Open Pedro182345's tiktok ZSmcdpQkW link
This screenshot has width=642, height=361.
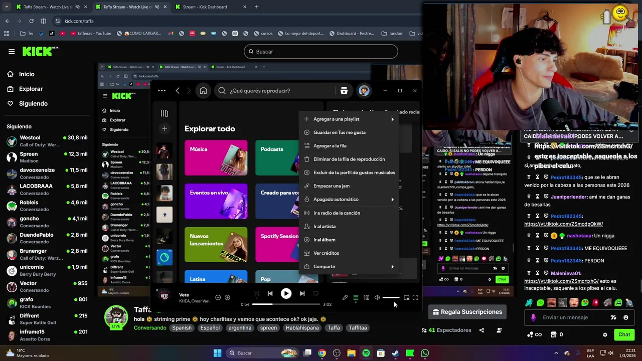(563, 224)
